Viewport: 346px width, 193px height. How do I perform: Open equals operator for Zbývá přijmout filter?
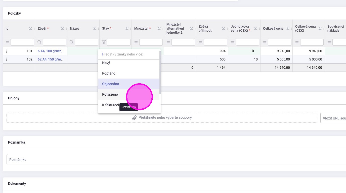200,42
